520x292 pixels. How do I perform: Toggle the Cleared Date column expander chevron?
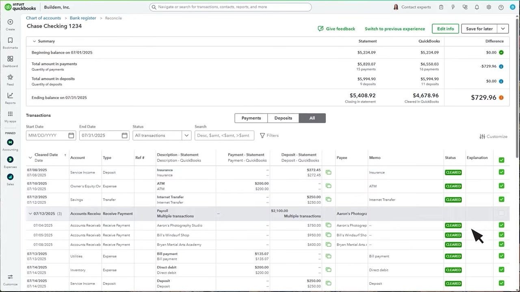point(30,157)
